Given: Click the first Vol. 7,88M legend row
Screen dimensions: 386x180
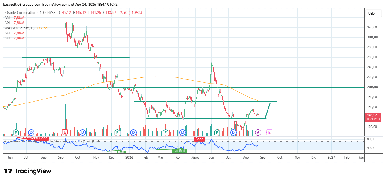Looking at the screenshot, I should point(14,18).
